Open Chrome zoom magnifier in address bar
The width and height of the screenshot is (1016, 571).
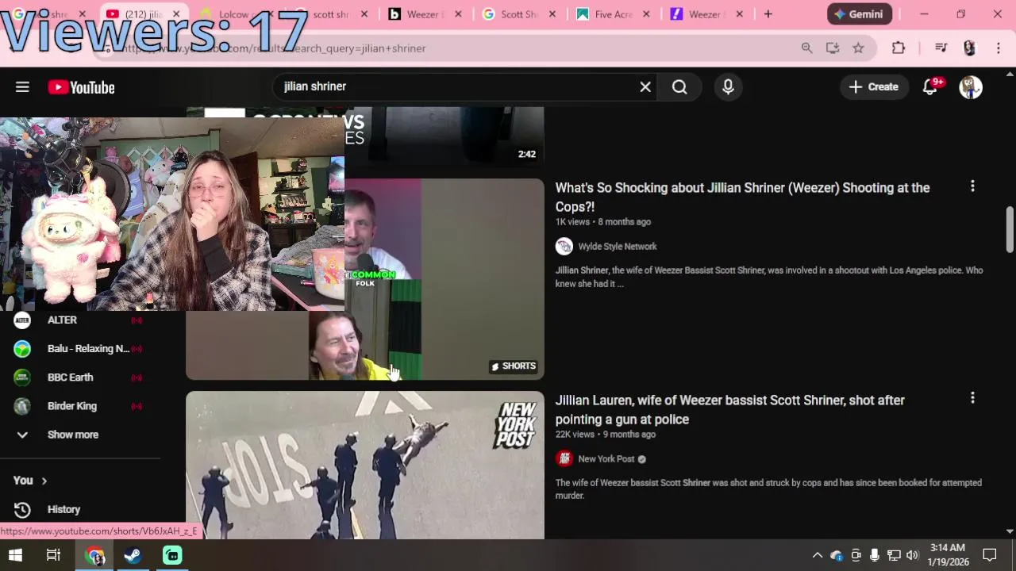[x=806, y=48]
